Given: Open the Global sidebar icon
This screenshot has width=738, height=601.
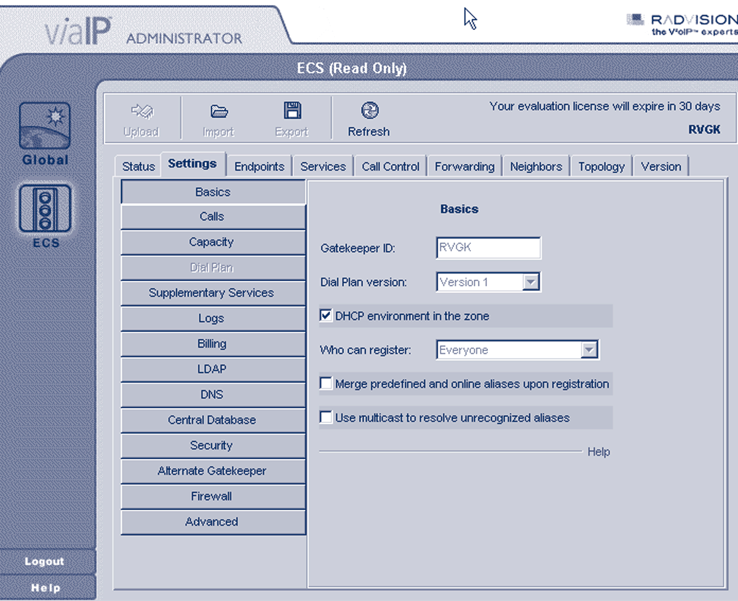Looking at the screenshot, I should click(x=45, y=126).
